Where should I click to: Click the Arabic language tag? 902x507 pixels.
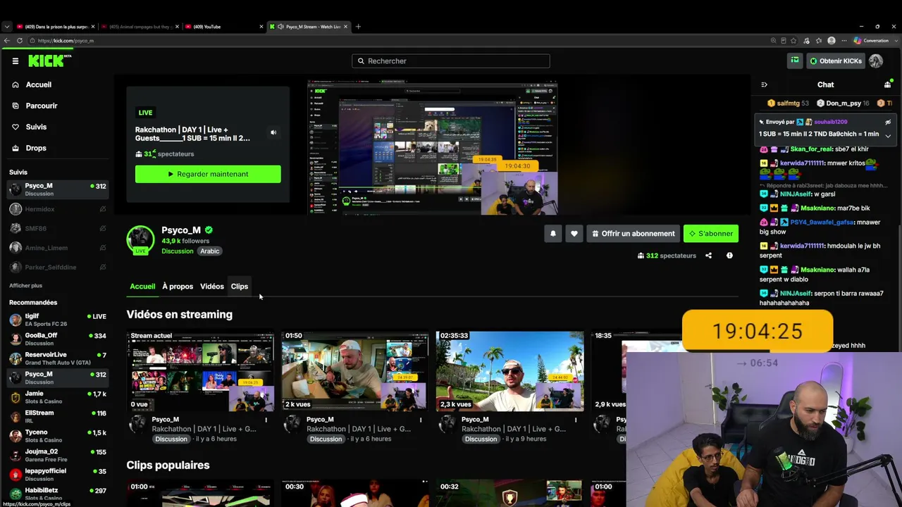pos(210,251)
